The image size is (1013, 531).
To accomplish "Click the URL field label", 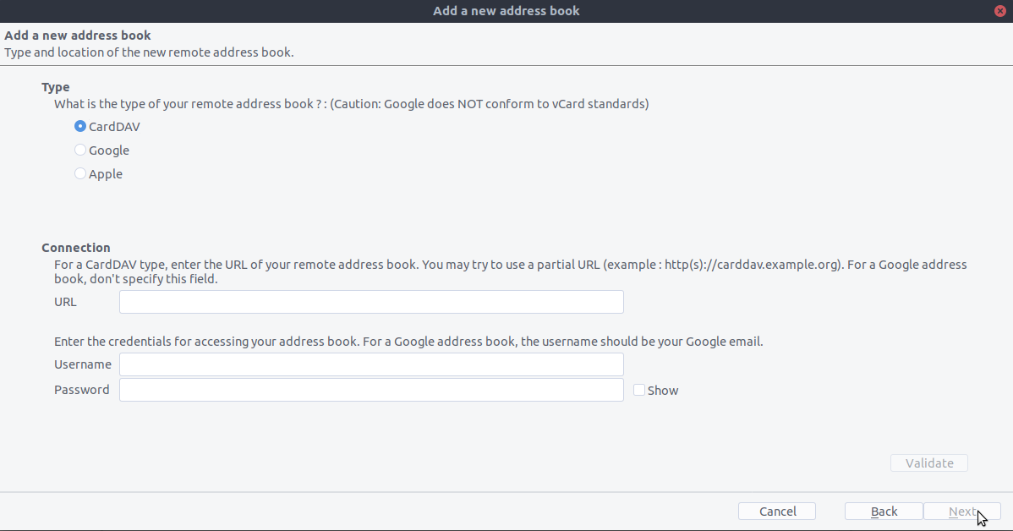I will (x=65, y=302).
